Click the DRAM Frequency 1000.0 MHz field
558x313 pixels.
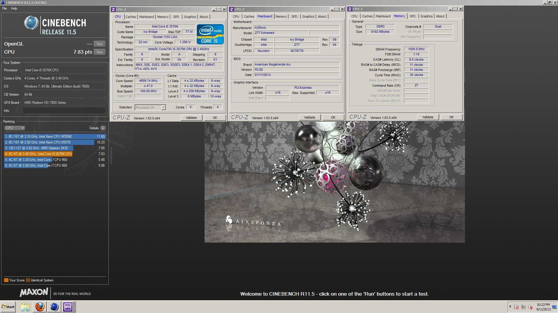point(416,49)
